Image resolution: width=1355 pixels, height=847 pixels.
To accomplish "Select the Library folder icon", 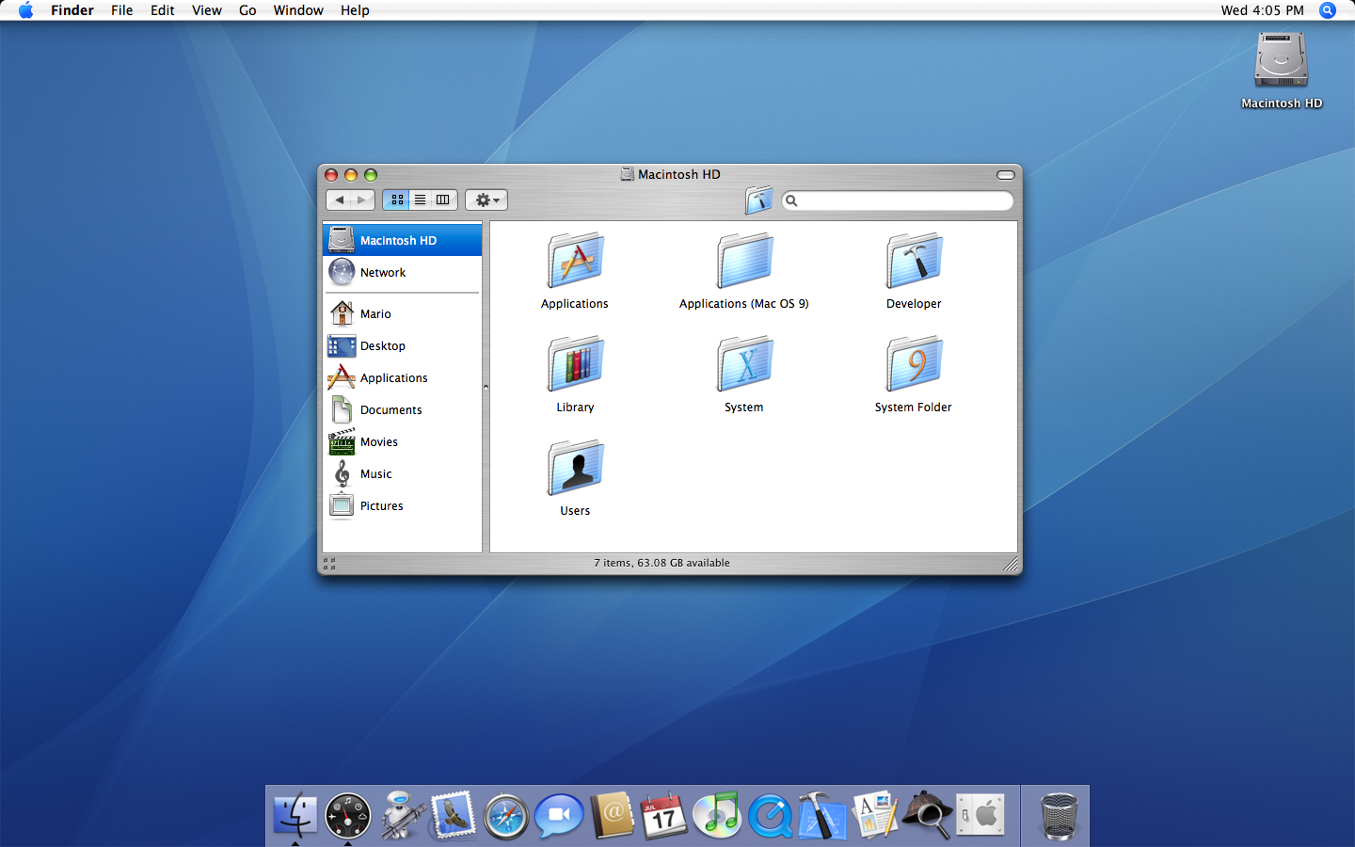I will pos(575,364).
